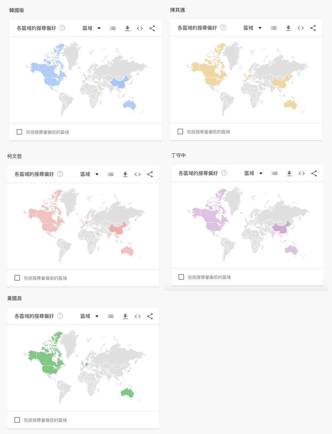This screenshot has width=332, height=434.
Task: Click Australia on the 黃國昌 green map
Action: click(x=128, y=392)
